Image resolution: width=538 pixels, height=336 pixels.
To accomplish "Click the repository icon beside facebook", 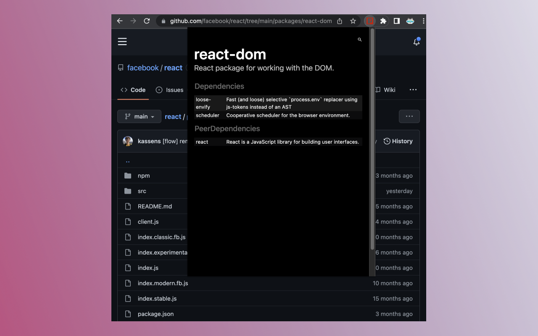I will click(x=121, y=68).
